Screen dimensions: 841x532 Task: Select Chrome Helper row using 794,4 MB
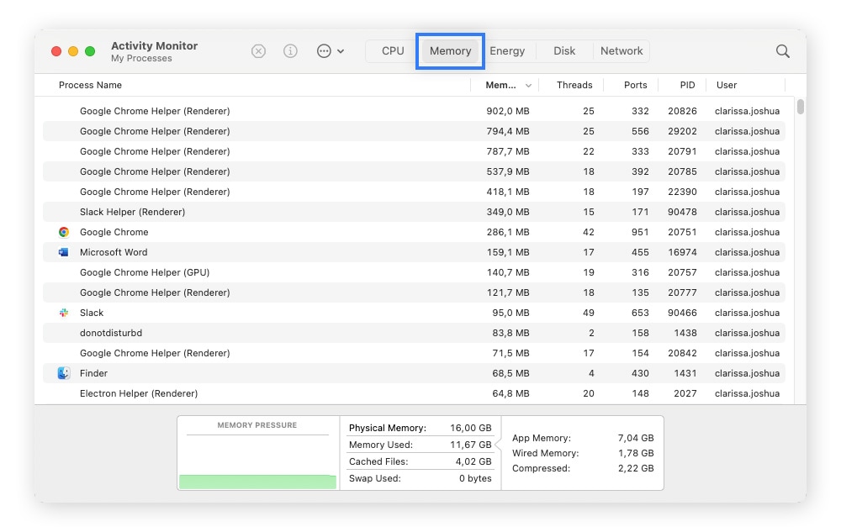pos(414,131)
